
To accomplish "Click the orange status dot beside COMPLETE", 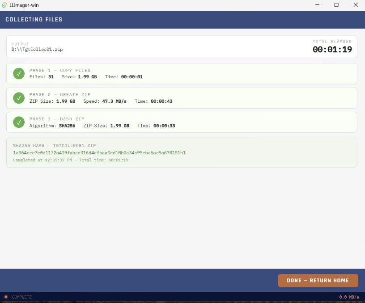I will [x=6, y=297].
